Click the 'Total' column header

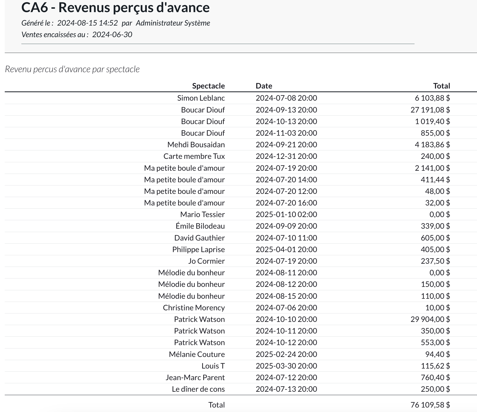442,86
